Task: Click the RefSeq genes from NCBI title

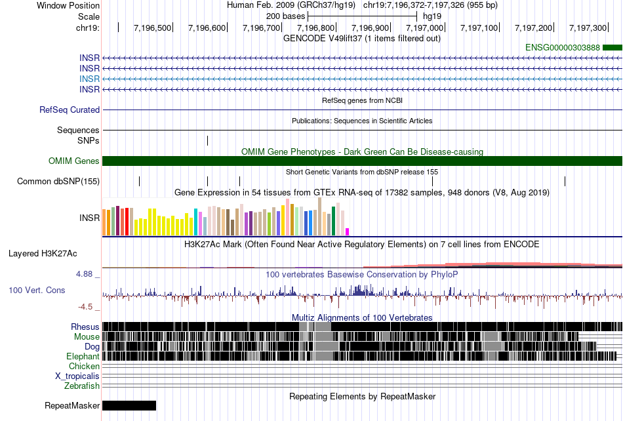Action: pos(362,100)
